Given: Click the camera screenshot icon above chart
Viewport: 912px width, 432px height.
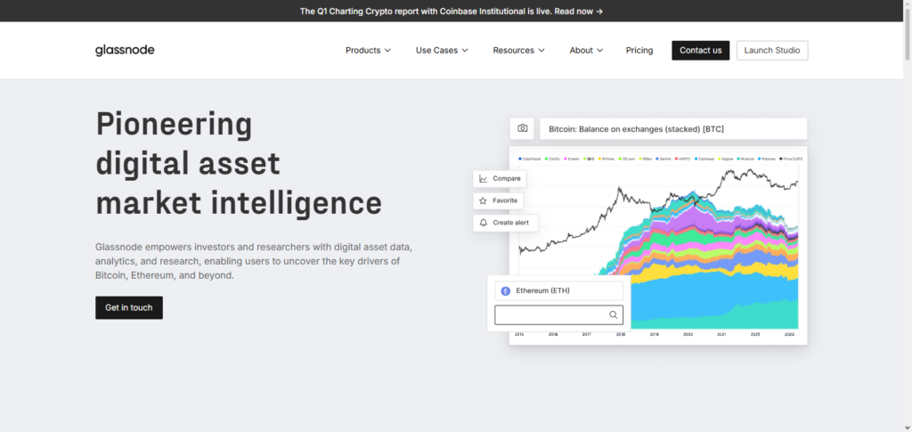Looking at the screenshot, I should pos(523,128).
